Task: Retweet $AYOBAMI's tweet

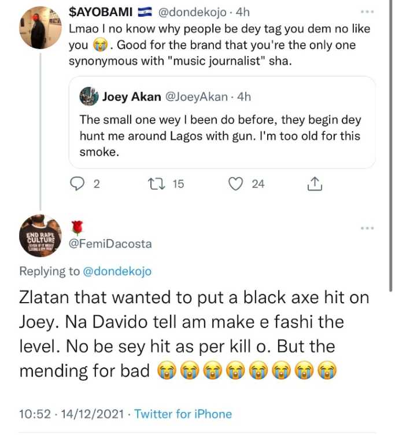Action: click(x=155, y=184)
